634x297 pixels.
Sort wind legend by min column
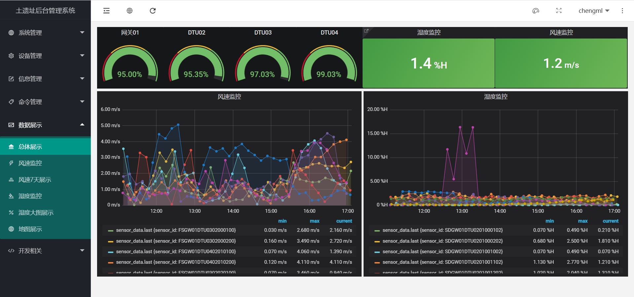pyautogui.click(x=282, y=221)
